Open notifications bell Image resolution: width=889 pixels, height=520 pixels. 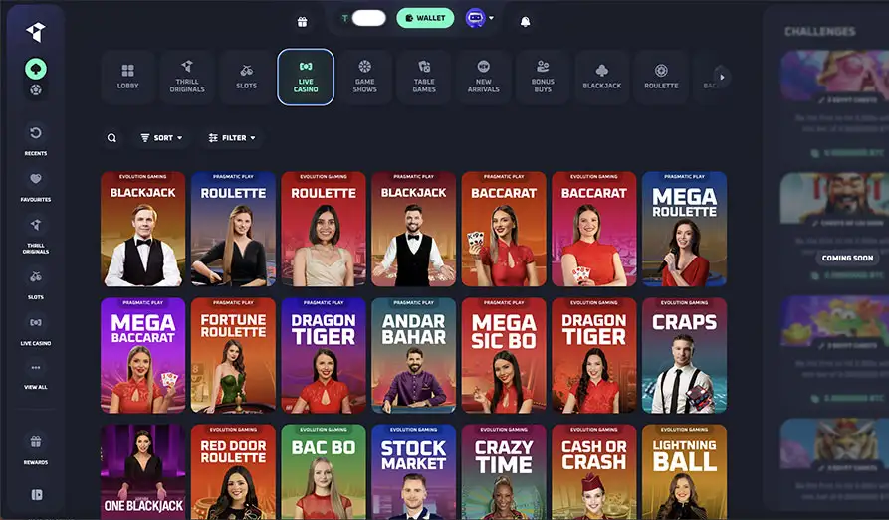point(525,22)
